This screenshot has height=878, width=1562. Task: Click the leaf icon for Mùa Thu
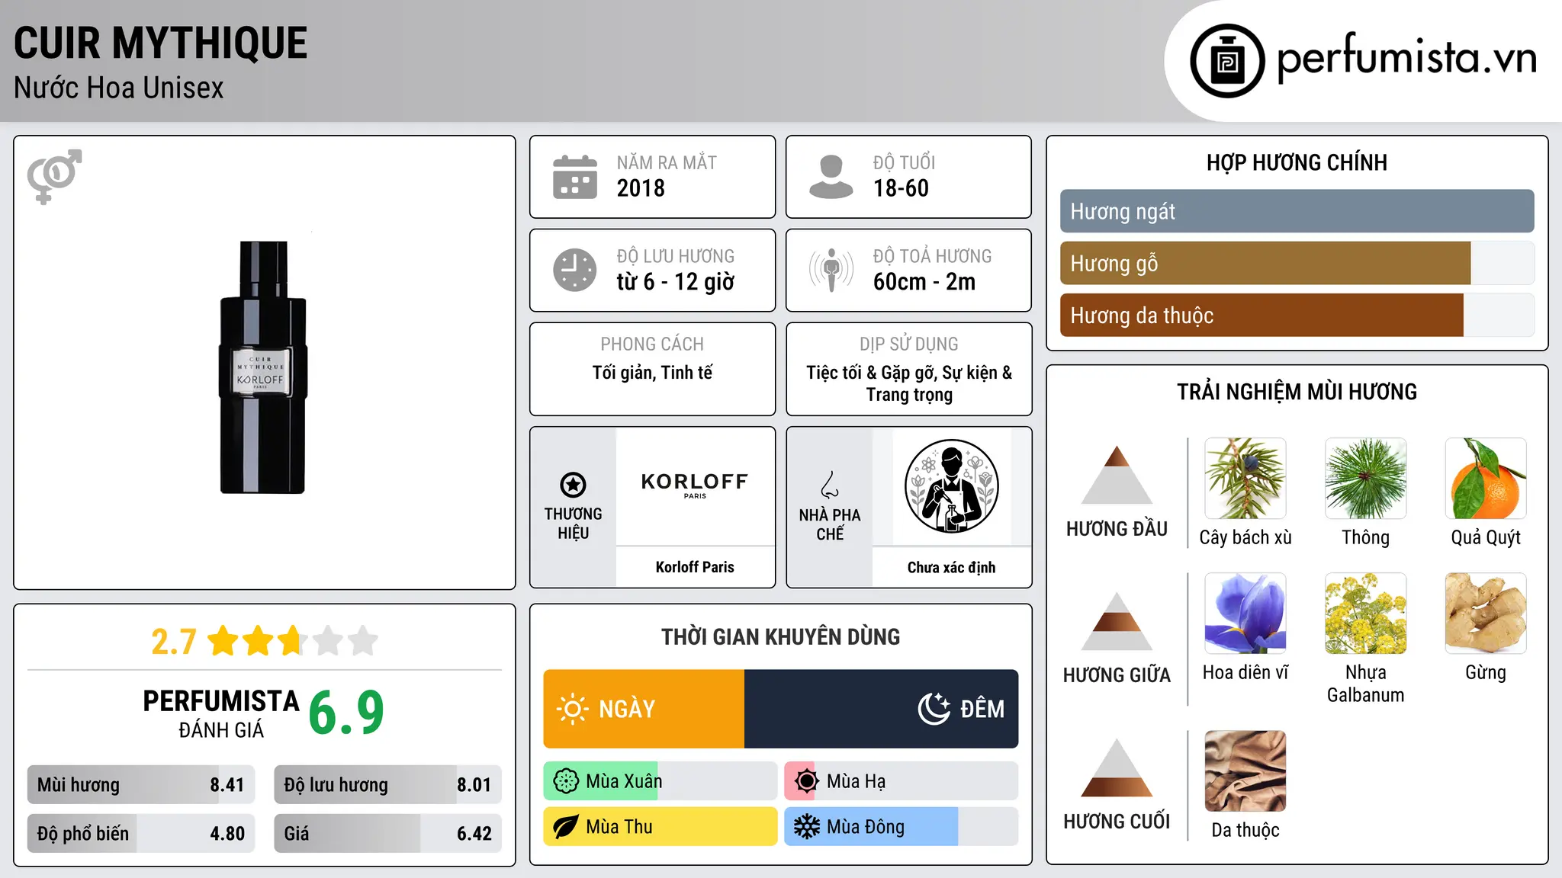[566, 827]
